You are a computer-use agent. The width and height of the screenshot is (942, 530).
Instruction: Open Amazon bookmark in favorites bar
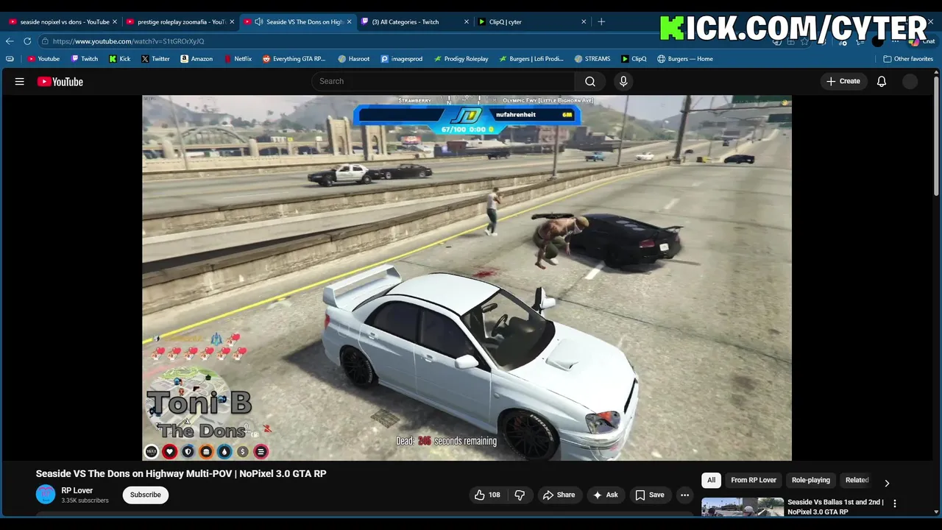point(196,59)
